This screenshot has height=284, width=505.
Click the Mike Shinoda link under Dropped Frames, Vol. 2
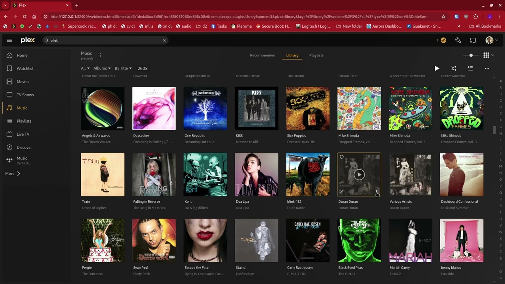[400, 136]
